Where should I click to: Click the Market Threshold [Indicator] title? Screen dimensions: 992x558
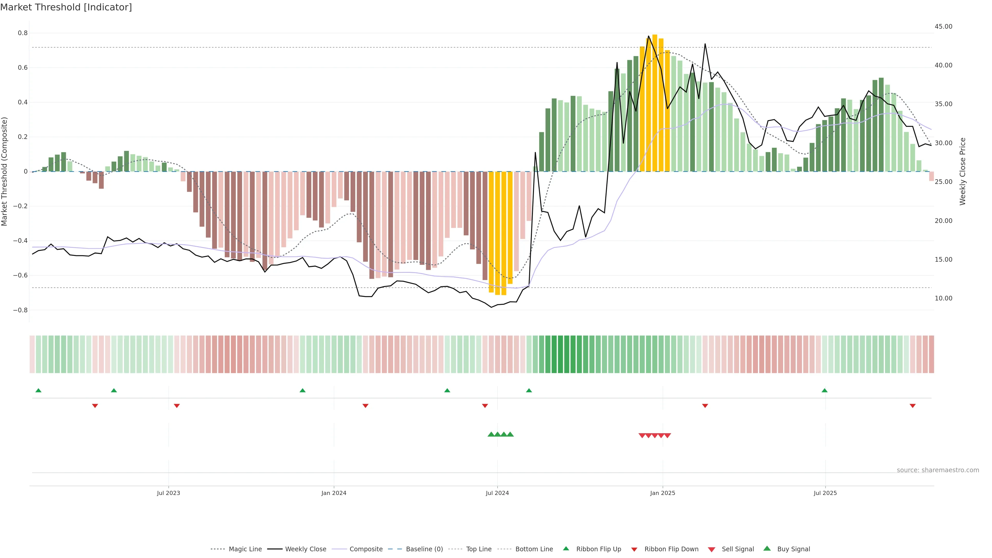click(66, 7)
